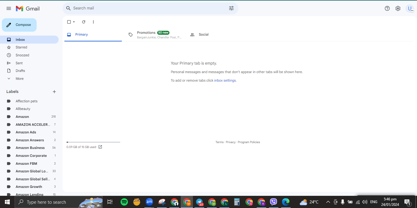The image size is (417, 208).
Task: Open Microsoft Edge from the taskbar
Action: [x=286, y=202]
